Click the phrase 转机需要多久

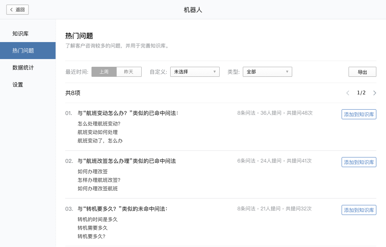[x=93, y=228]
